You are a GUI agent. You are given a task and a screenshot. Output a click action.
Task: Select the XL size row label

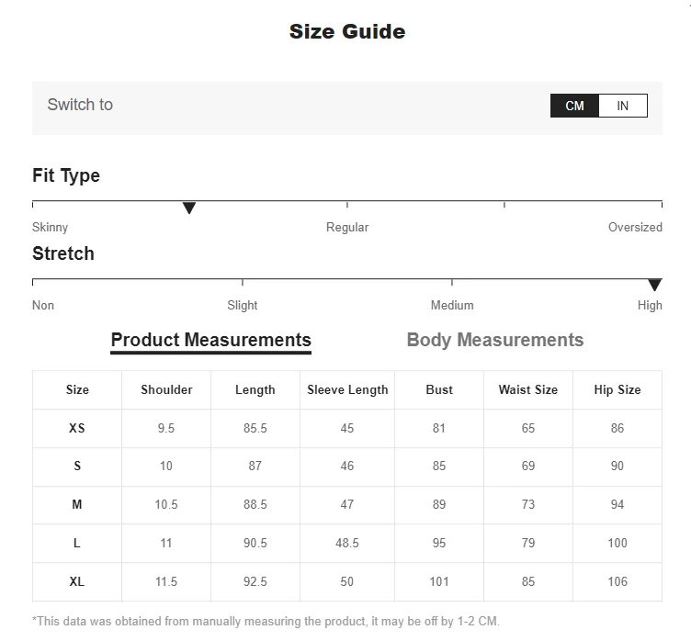(77, 581)
